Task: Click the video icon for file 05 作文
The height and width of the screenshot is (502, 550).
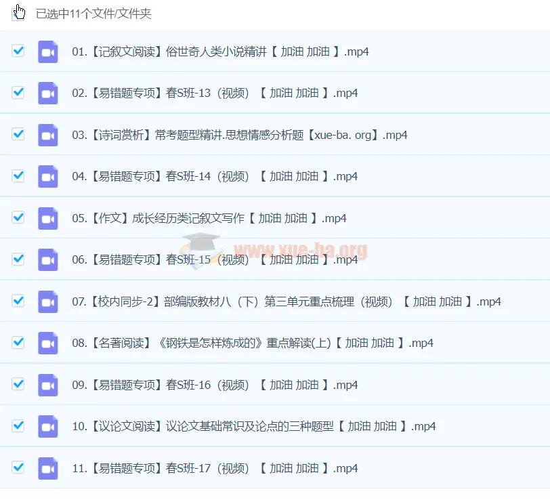Action: click(47, 218)
